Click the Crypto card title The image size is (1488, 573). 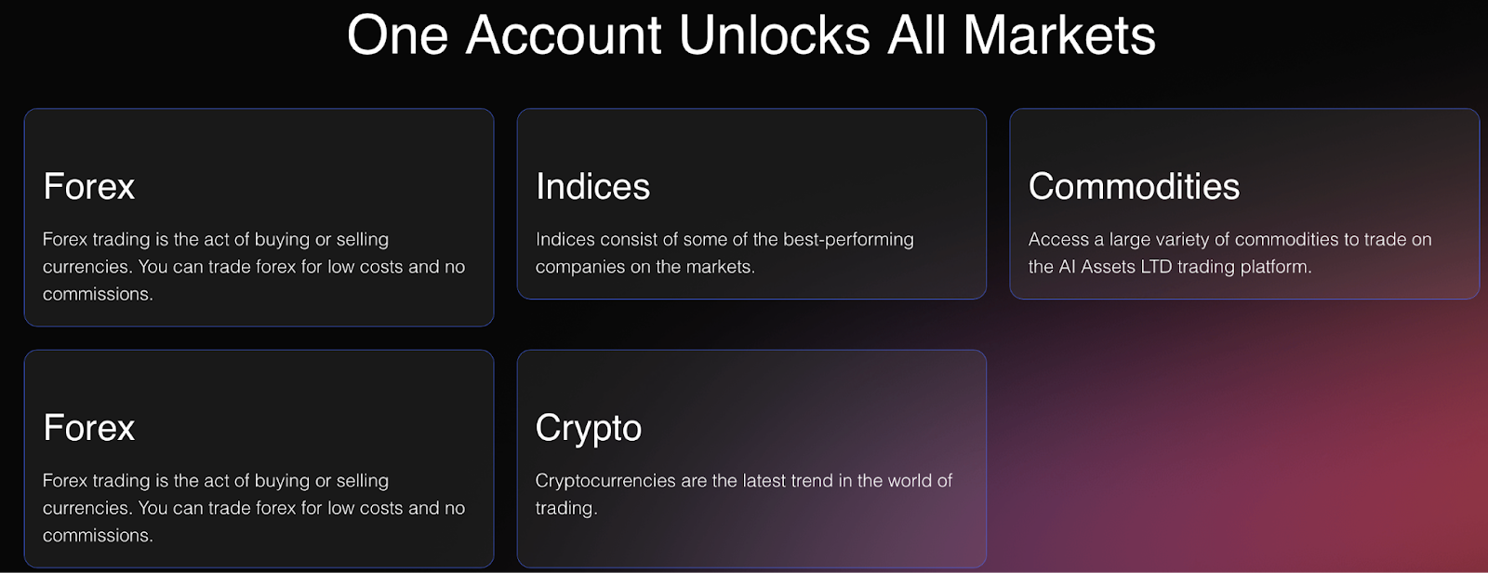pos(588,428)
